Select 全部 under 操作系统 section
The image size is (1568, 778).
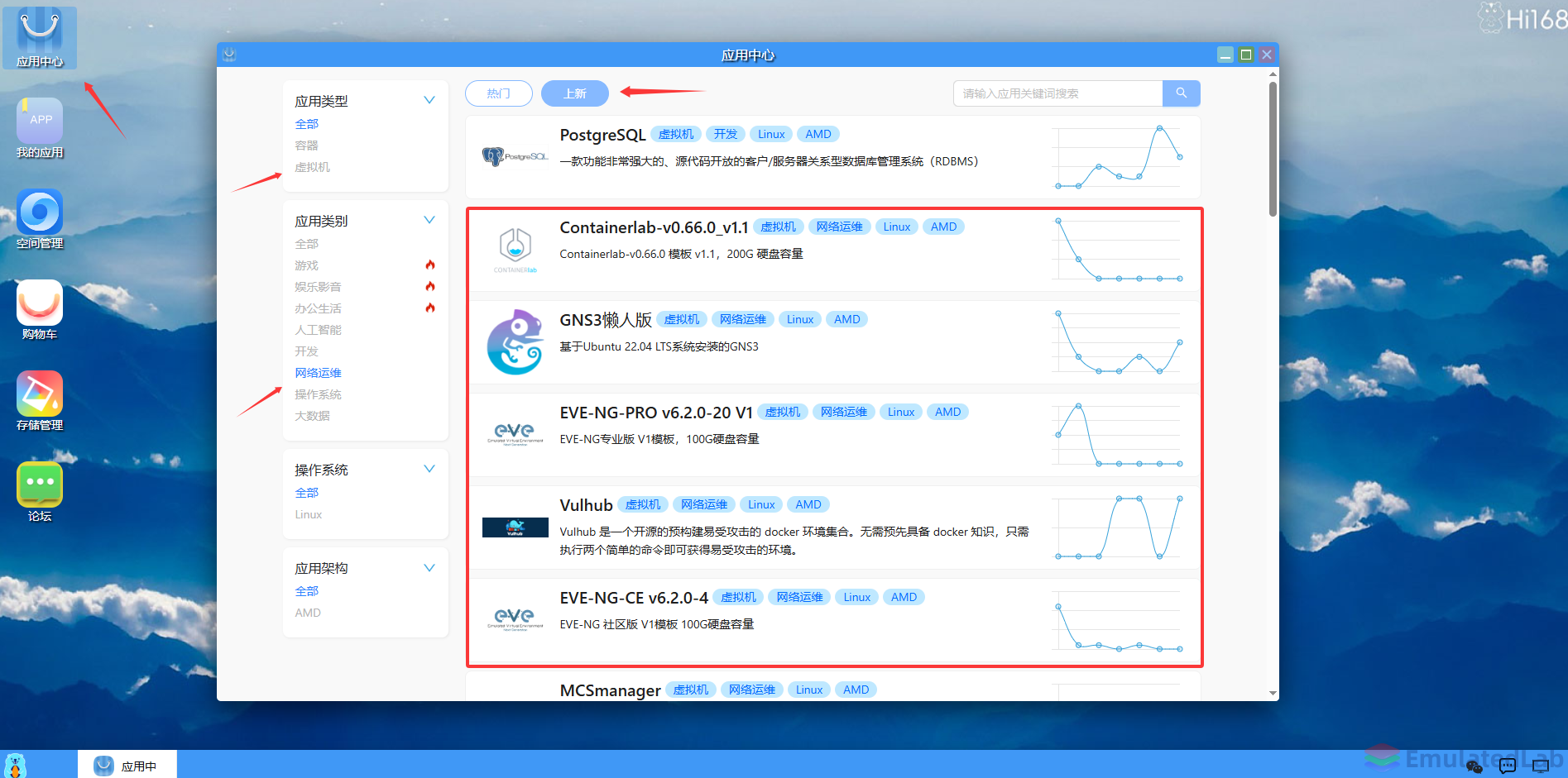[x=307, y=493]
